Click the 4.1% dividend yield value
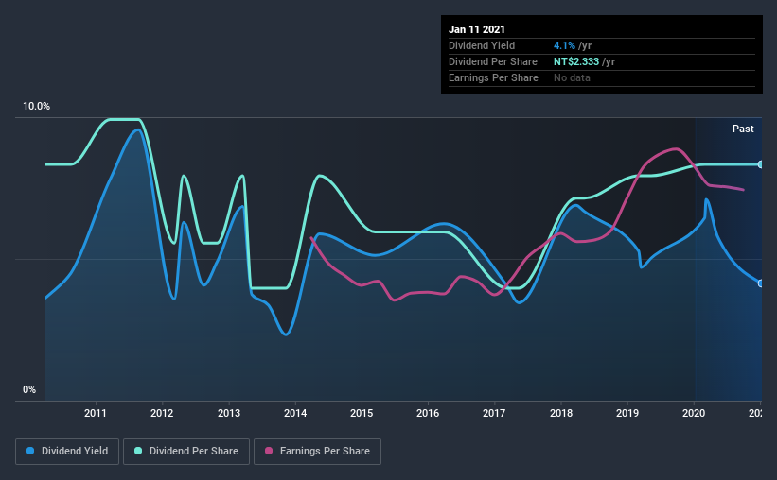777x480 pixels. 564,45
